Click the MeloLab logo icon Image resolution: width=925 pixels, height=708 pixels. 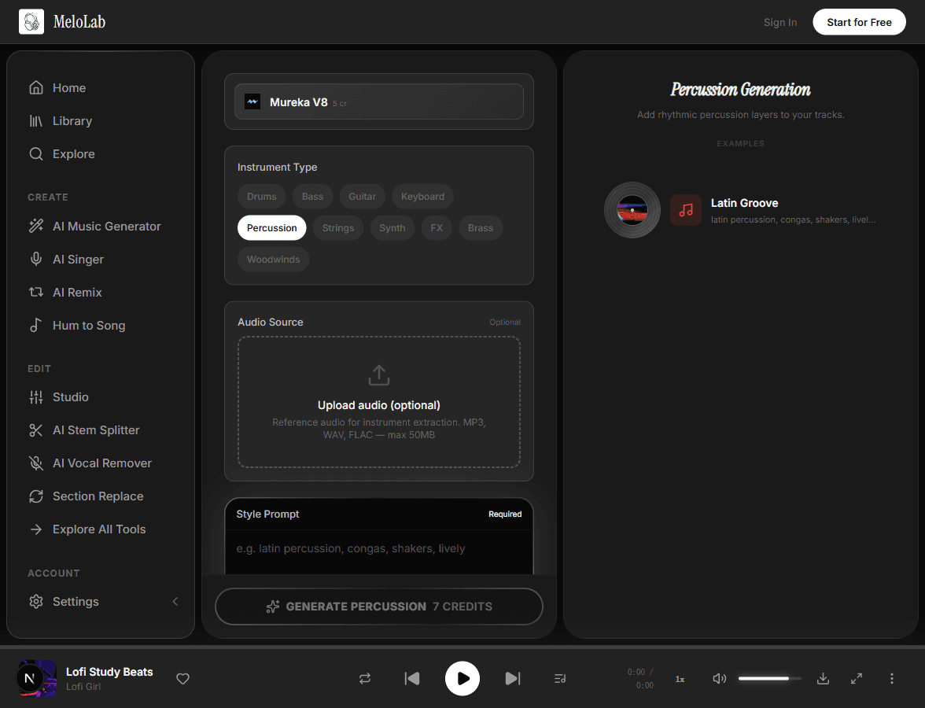pyautogui.click(x=31, y=22)
